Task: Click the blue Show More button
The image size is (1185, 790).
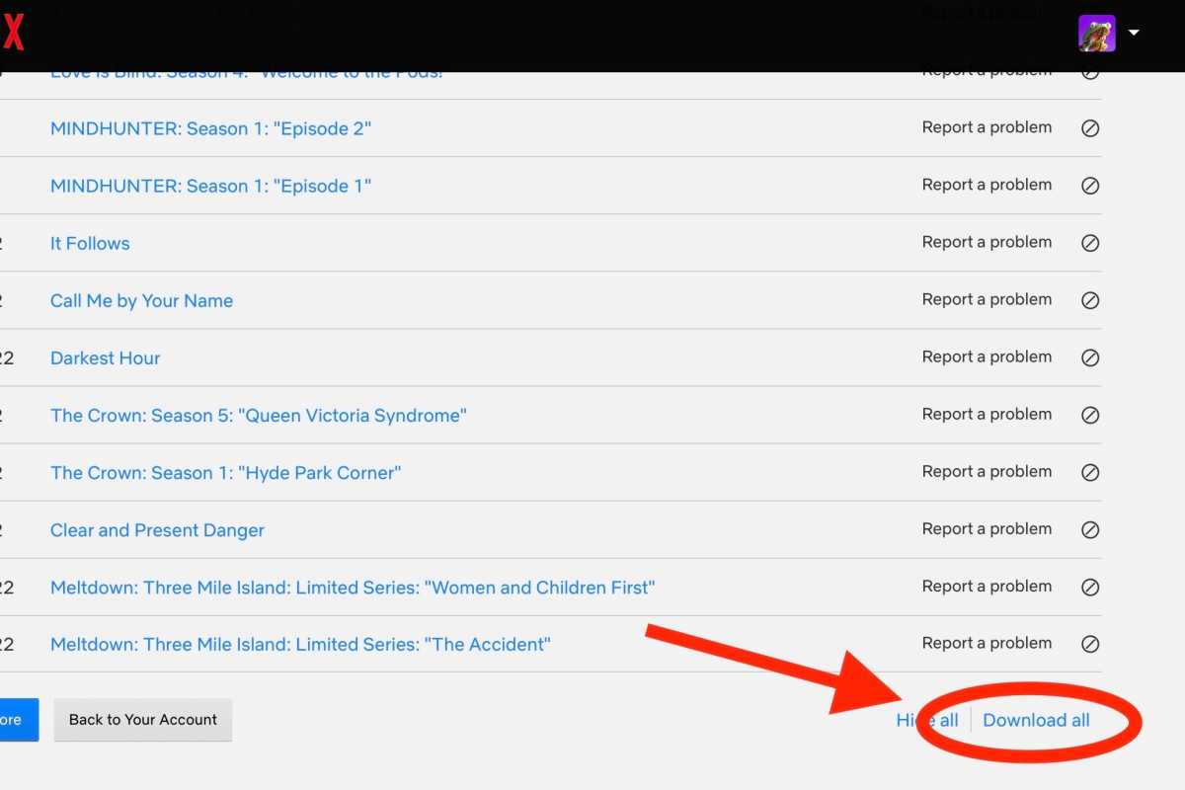Action: [x=19, y=720]
